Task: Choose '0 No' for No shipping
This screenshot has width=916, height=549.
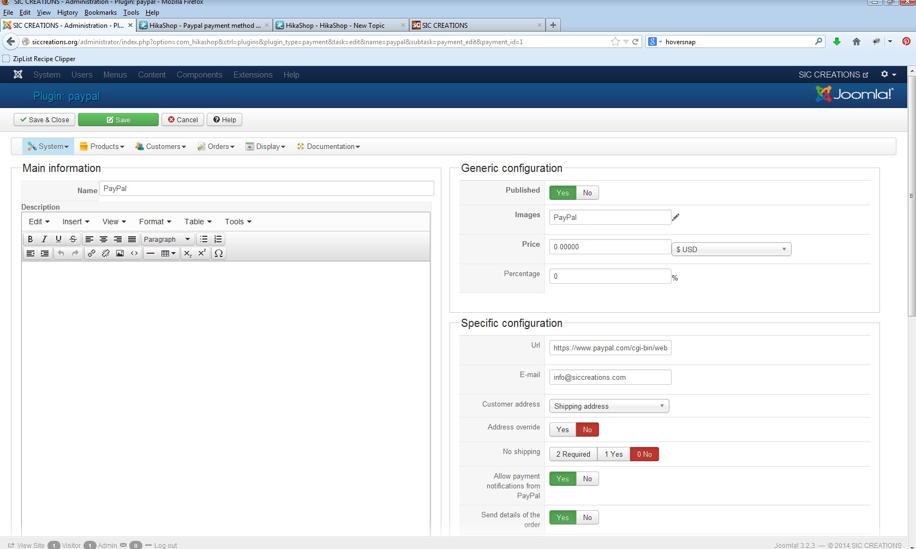Action: [644, 454]
